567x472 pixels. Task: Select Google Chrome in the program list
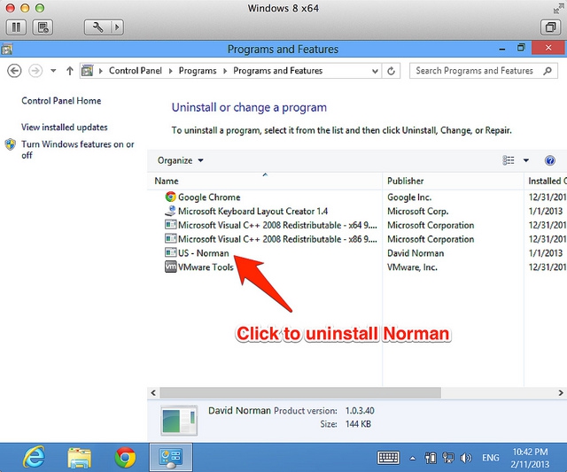pyautogui.click(x=209, y=197)
